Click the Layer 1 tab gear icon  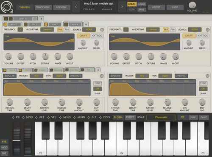pos(35,19)
